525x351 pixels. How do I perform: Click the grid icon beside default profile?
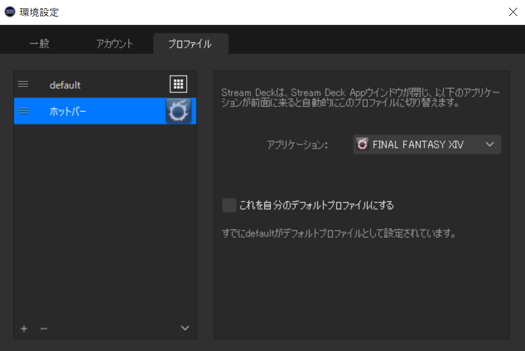(x=178, y=84)
